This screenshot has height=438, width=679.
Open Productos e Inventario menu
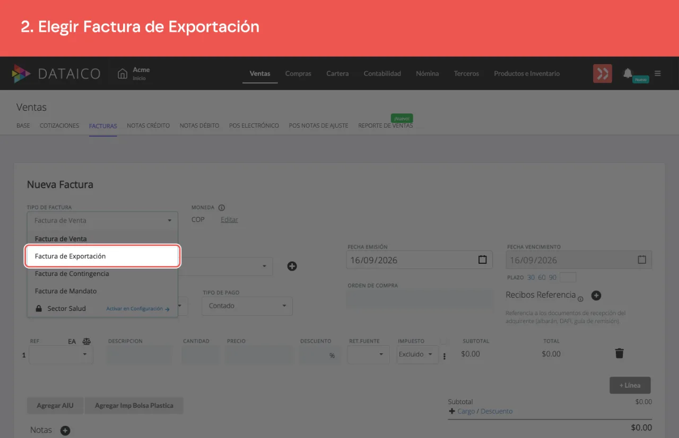(527, 74)
